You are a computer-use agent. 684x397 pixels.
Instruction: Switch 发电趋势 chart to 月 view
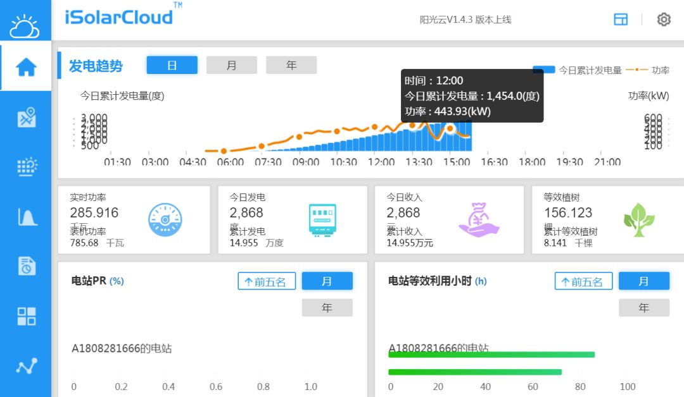tap(232, 65)
